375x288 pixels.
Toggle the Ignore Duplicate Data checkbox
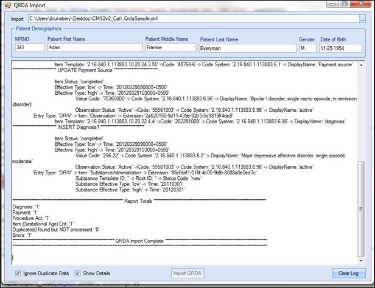(x=17, y=273)
